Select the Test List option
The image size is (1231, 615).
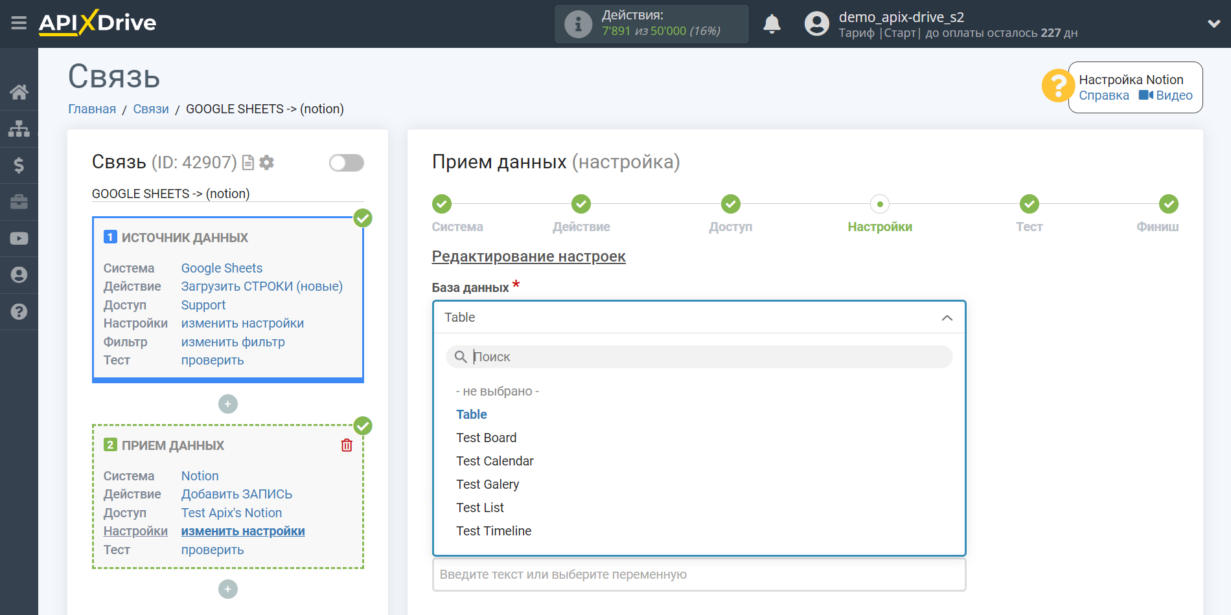coord(480,508)
